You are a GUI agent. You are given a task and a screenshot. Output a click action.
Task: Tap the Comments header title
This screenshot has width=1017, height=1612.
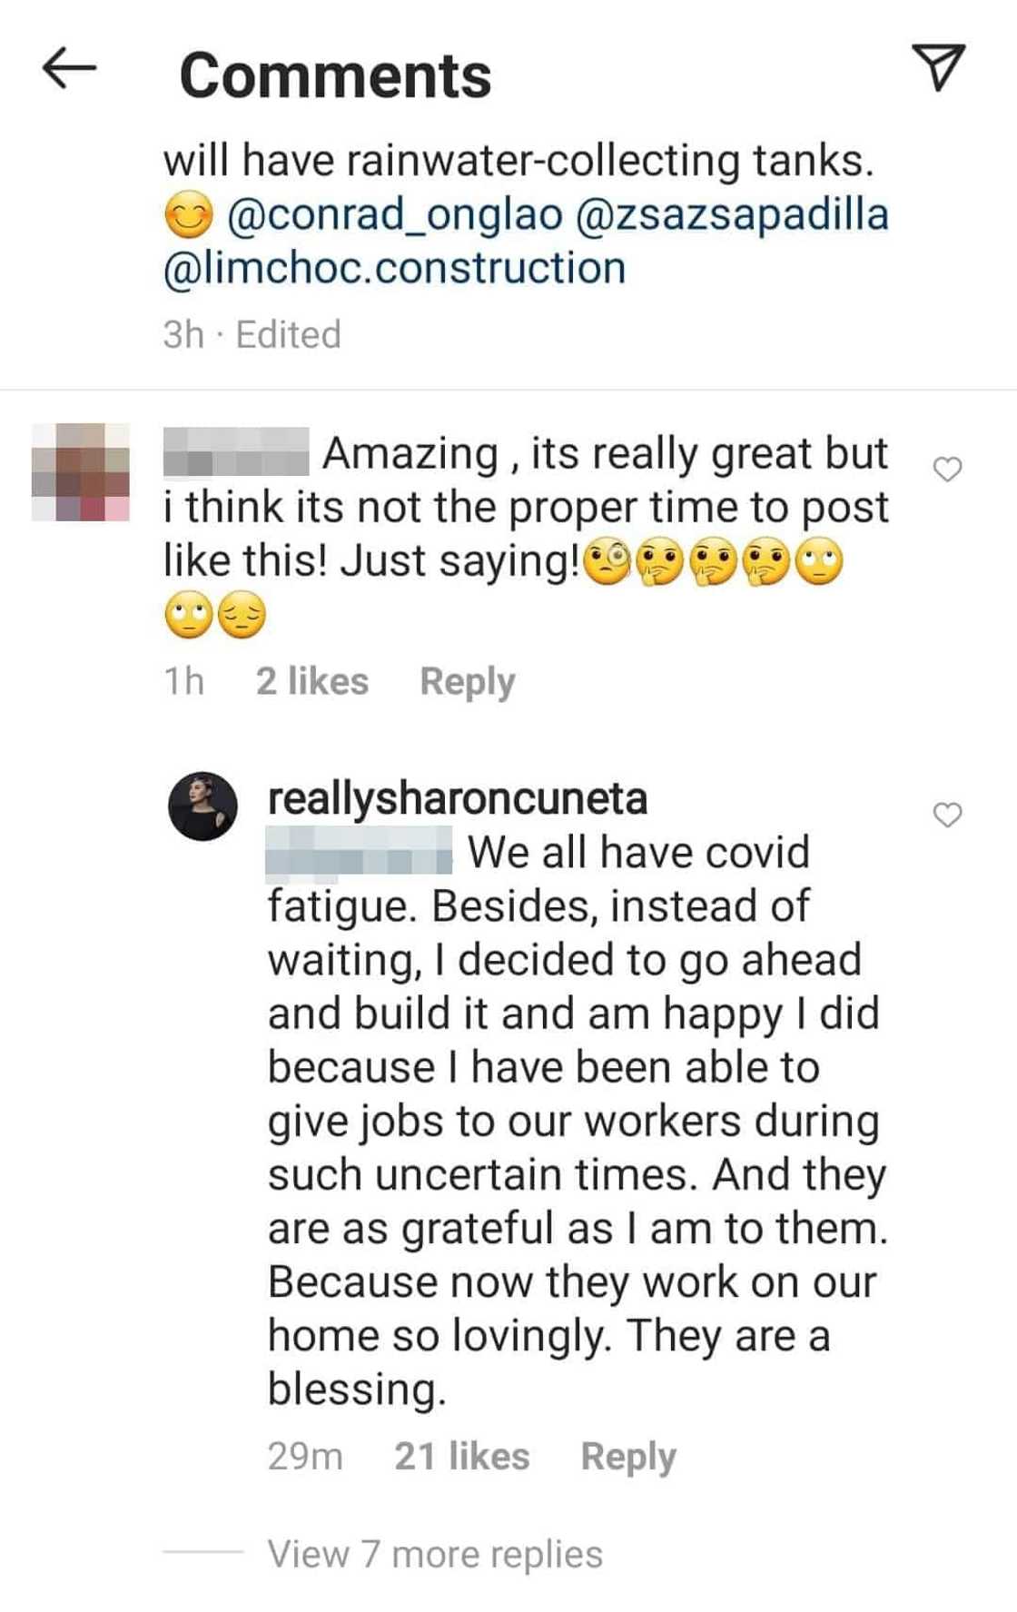tap(335, 74)
